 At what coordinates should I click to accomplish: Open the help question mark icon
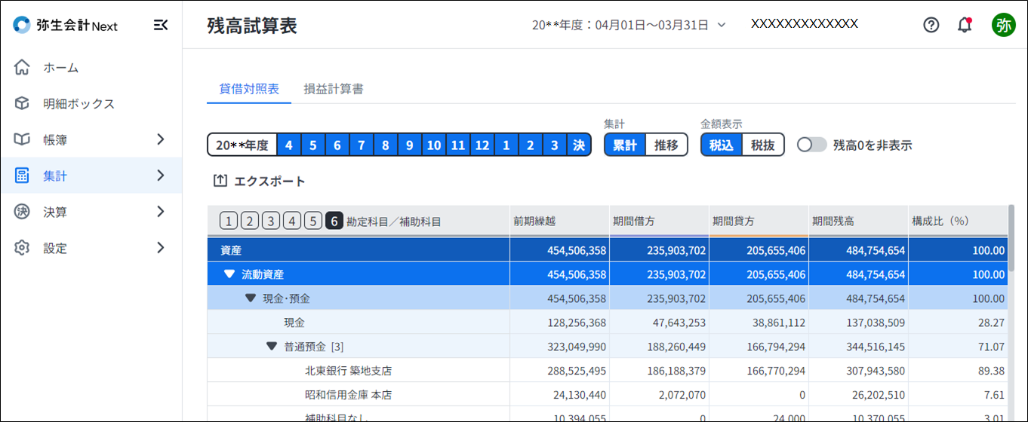[931, 25]
